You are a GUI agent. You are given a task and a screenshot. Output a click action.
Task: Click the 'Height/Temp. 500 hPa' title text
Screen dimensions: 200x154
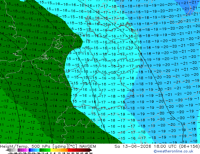pos(26,146)
